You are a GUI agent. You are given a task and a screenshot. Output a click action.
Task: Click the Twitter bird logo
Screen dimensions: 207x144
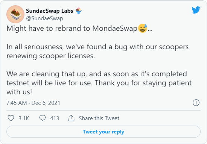coord(196,10)
